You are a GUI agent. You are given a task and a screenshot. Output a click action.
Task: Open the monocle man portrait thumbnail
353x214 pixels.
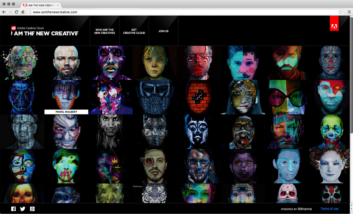coord(154,166)
